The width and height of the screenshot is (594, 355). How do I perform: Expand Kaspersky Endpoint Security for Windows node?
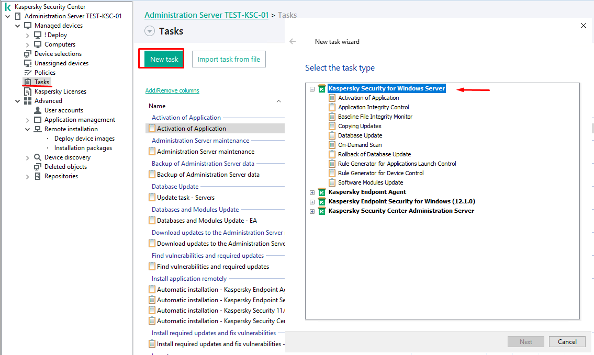(x=312, y=202)
